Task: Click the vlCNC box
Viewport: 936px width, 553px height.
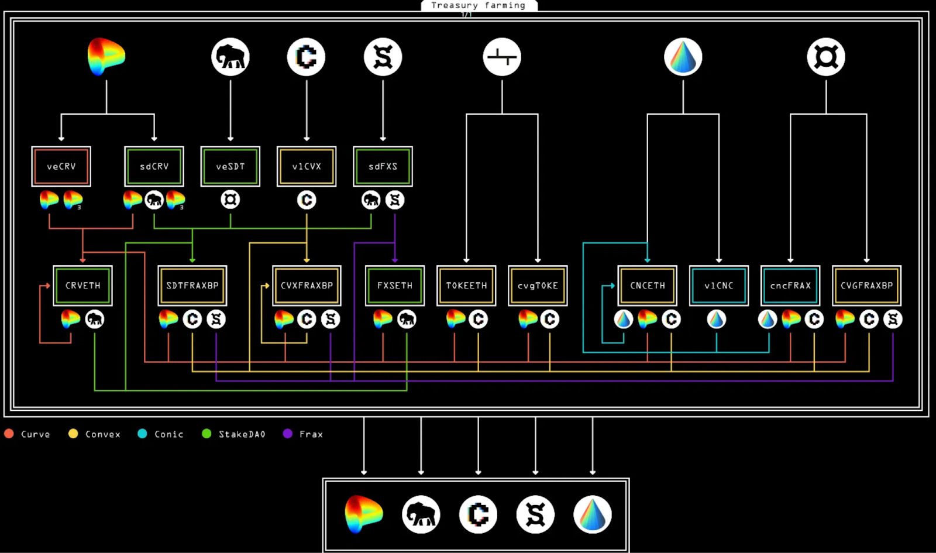Action: click(719, 286)
